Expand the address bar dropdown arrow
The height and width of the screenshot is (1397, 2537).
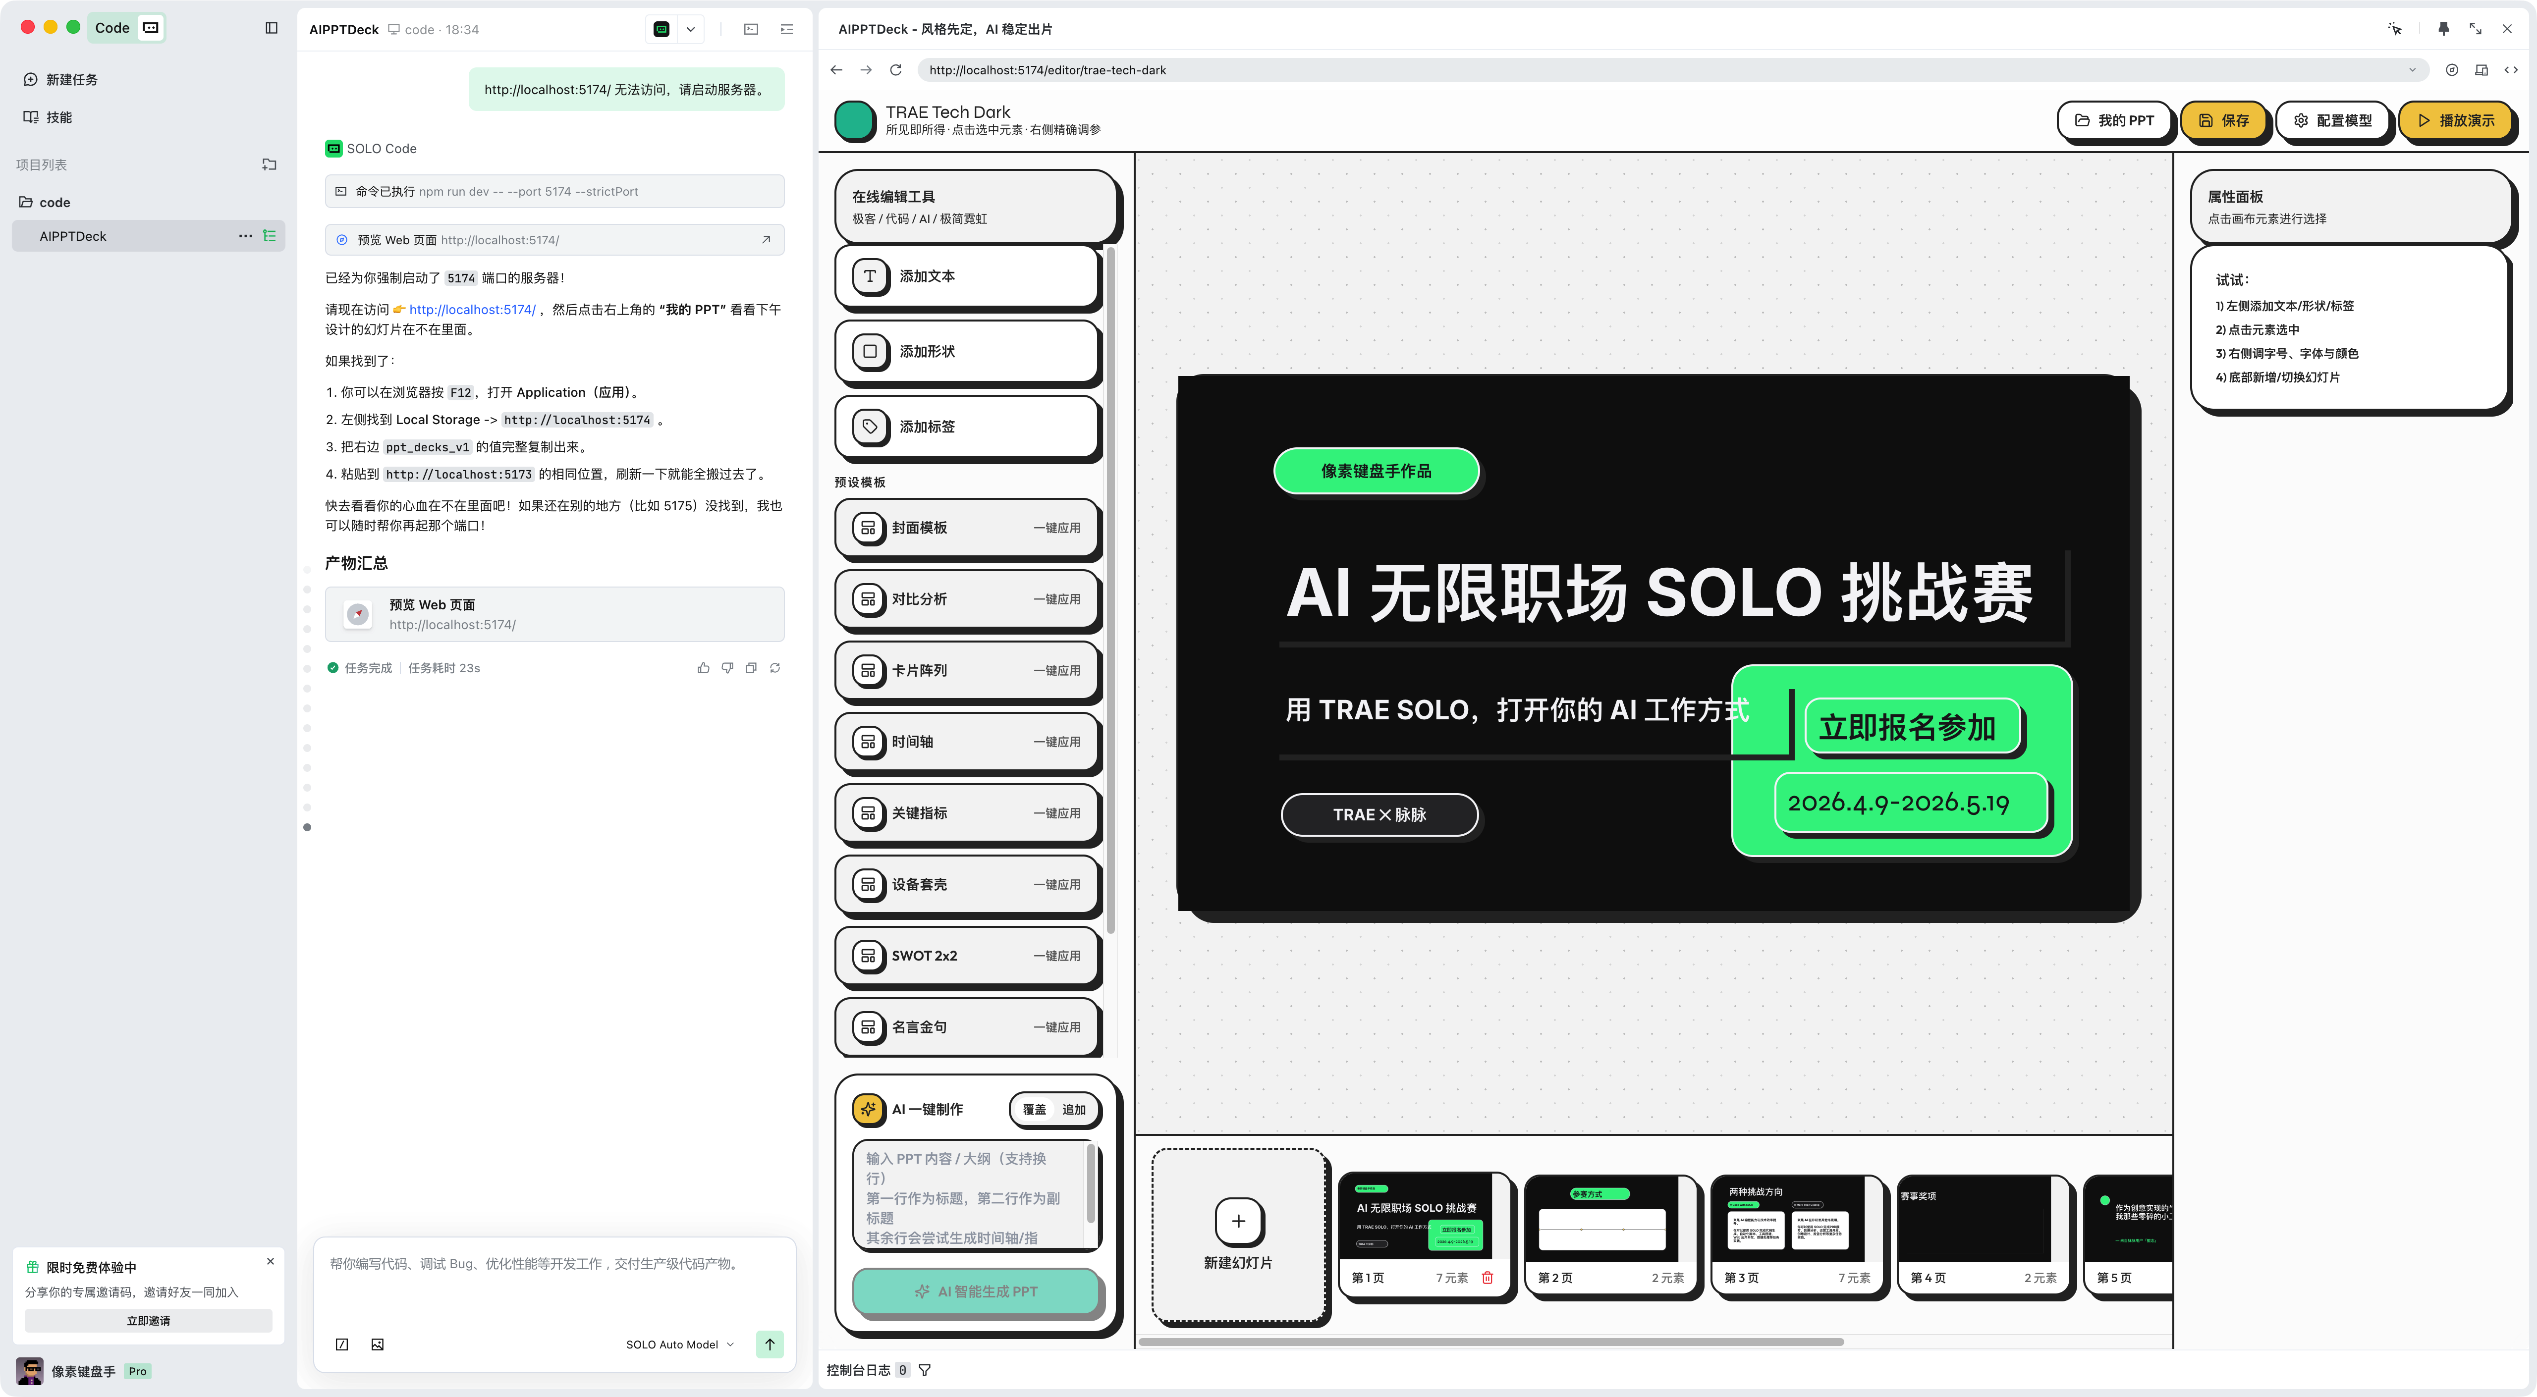click(x=2412, y=70)
